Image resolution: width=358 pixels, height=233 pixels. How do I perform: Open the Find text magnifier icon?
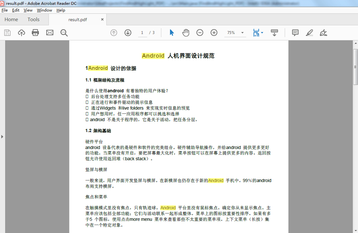coord(64,33)
